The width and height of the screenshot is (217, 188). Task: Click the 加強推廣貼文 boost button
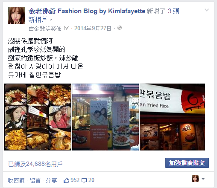tap(187, 163)
